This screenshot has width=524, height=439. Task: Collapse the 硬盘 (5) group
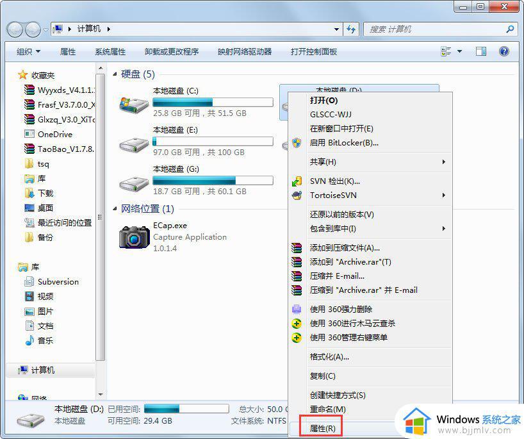pos(115,74)
